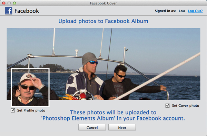The width and height of the screenshot is (207, 136).
Task: Cancel the Facebook upload
Action: (92, 127)
